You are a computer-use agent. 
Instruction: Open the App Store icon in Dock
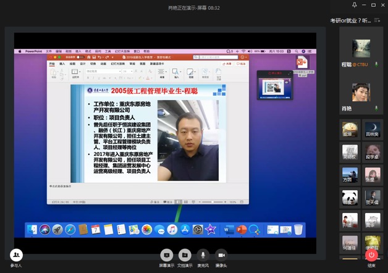pyautogui.click(x=185, y=230)
